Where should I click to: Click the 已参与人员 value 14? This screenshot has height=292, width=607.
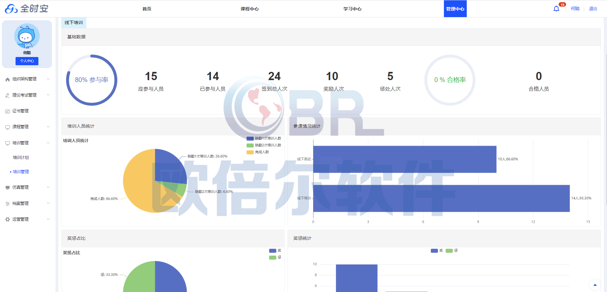click(x=213, y=76)
